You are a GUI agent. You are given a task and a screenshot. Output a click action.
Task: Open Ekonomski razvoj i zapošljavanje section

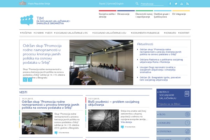tap(144, 15)
